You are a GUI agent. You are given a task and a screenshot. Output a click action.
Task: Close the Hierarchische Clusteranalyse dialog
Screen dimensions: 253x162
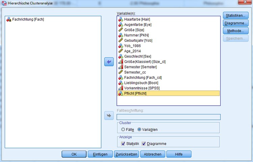coord(245,2)
